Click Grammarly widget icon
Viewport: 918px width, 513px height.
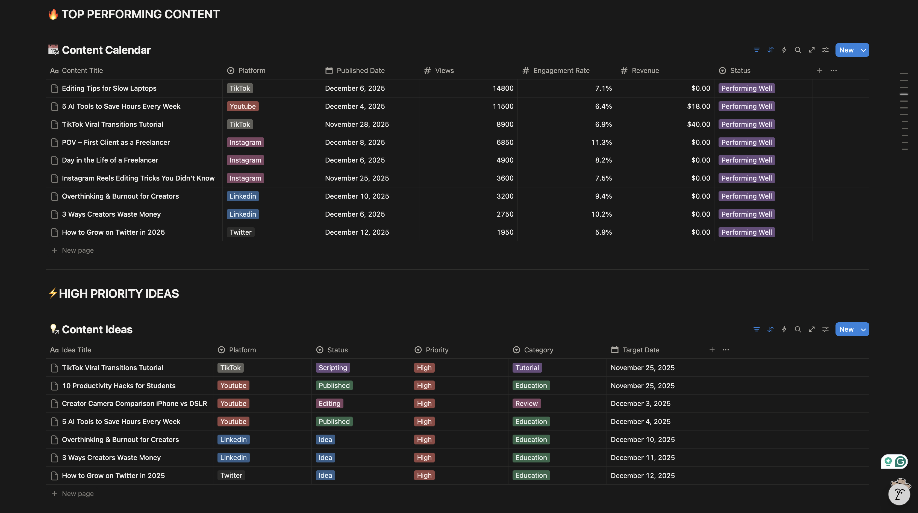900,462
